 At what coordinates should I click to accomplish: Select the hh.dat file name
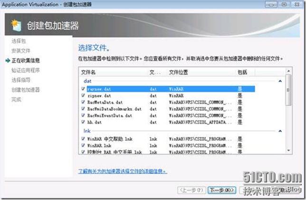tap(95, 122)
